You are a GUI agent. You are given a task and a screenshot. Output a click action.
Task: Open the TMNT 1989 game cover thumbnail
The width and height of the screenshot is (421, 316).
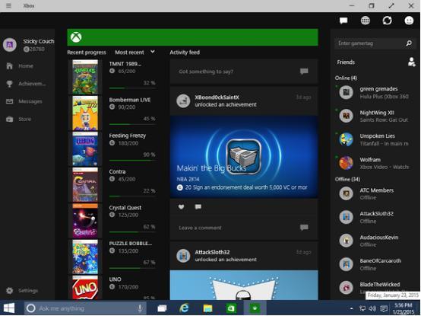(85, 77)
